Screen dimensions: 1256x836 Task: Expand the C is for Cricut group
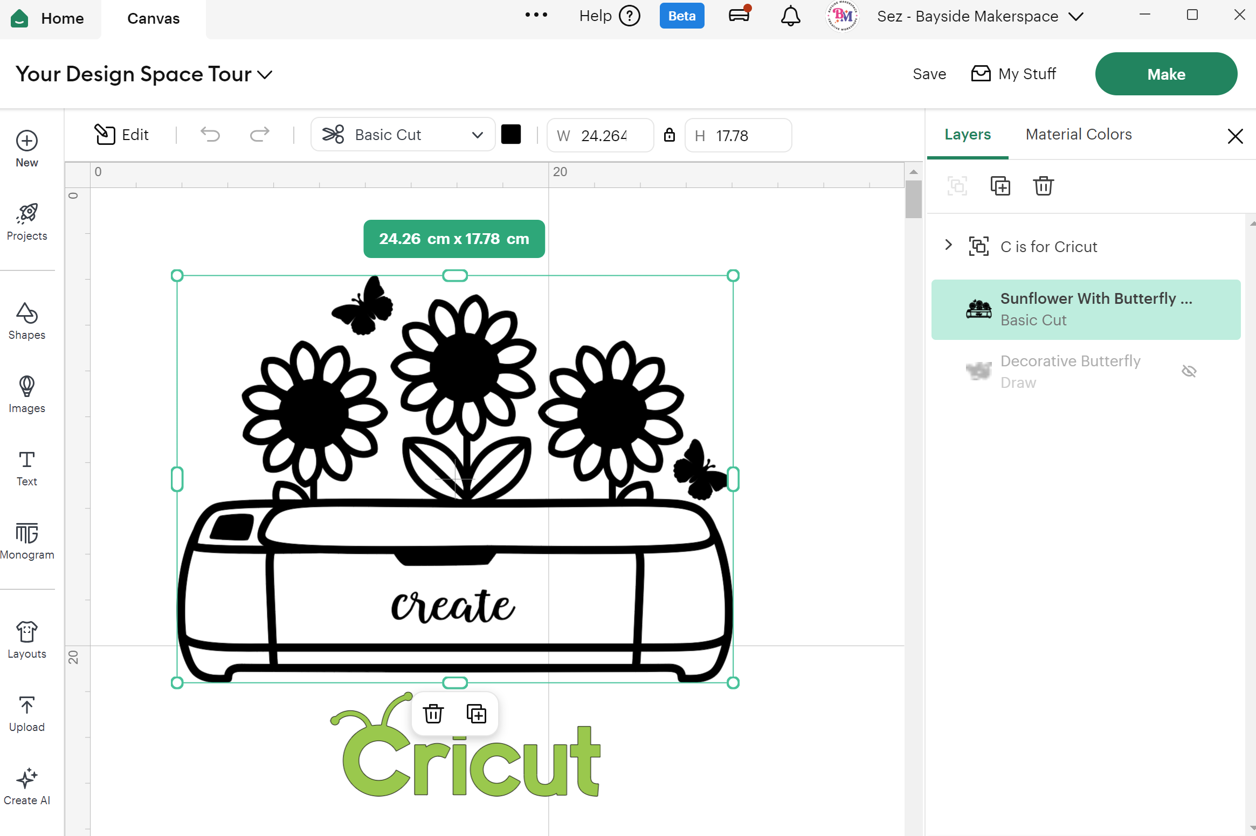point(948,245)
